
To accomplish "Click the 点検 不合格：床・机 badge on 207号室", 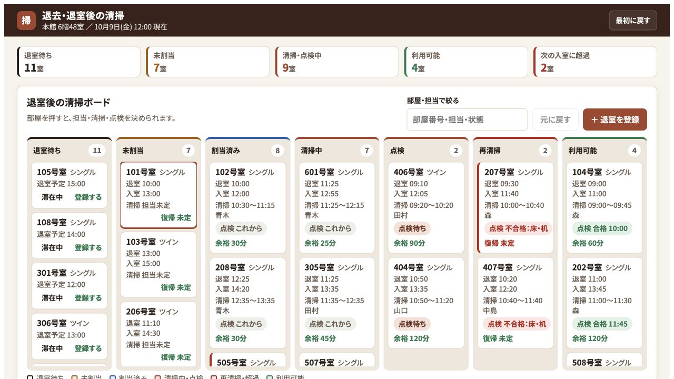I will pos(519,228).
